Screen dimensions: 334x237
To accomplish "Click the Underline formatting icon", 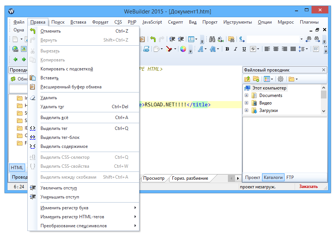I will coord(244,49).
